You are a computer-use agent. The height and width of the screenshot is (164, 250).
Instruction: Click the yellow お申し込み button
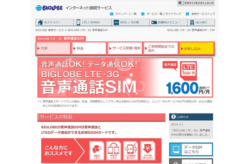tap(197, 48)
